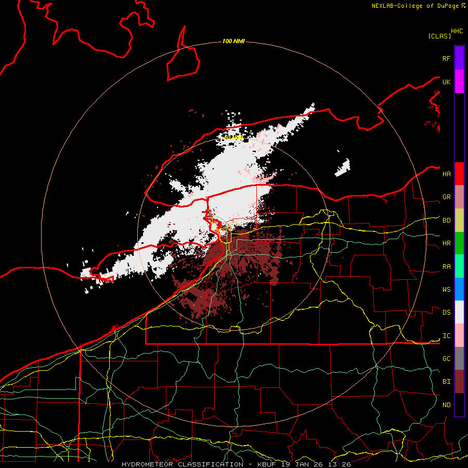Viewport: 468px width, 468px height.
Task: Click the "BD" legend label
Action: pos(446,220)
